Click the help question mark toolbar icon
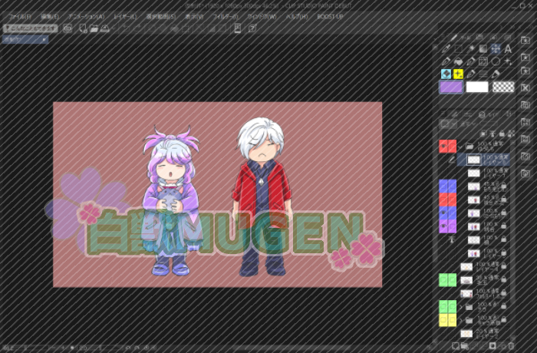Screen dimensions: 537x353 [252, 28]
